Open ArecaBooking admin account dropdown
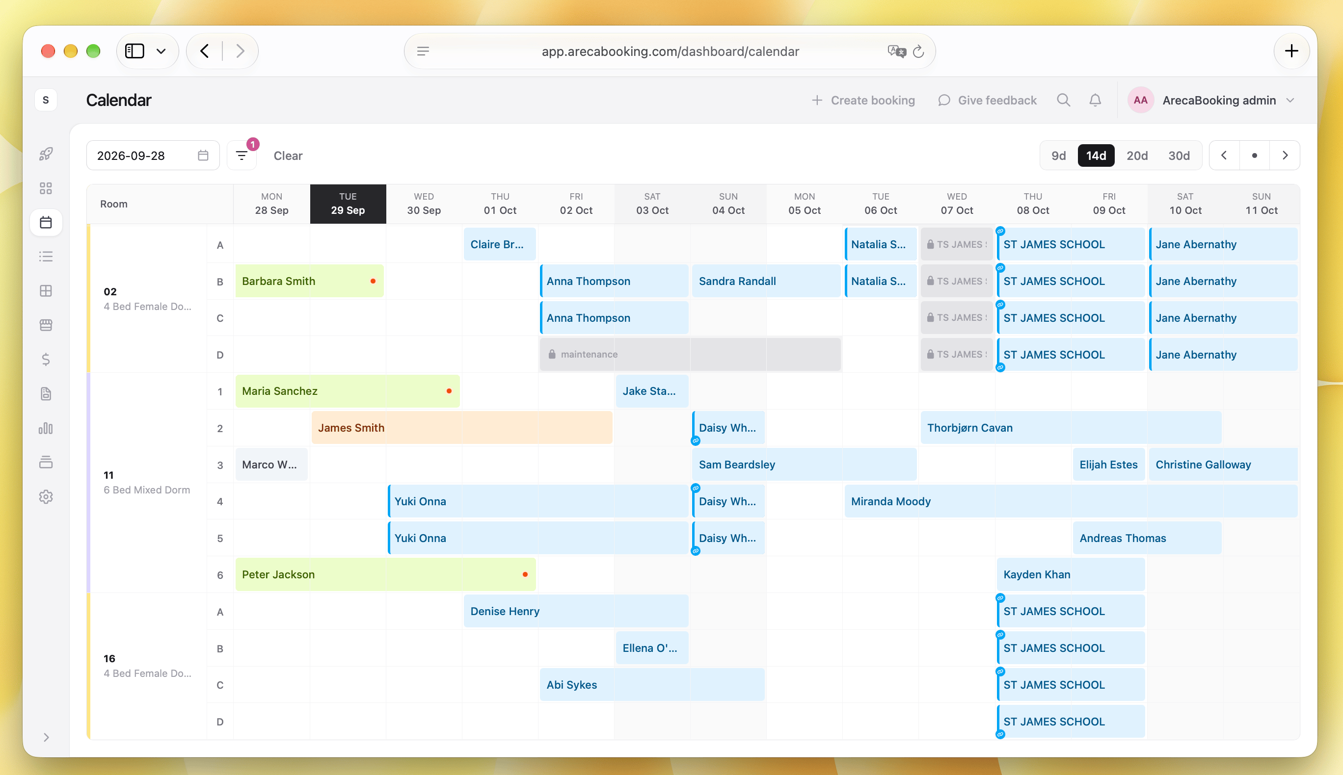 tap(1211, 100)
